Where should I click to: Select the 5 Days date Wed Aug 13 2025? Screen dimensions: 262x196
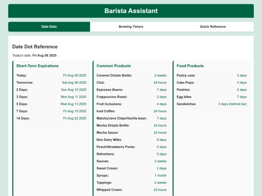coord(73,104)
